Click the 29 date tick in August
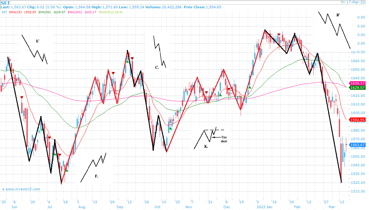Image resolution: width=369 pixels, height=210 pixels. click(112, 202)
